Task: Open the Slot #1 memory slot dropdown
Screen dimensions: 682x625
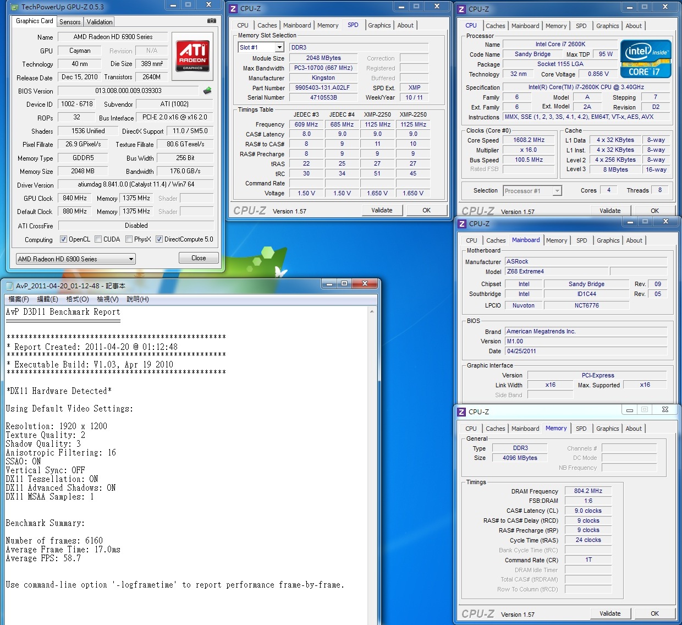Action: coord(261,47)
